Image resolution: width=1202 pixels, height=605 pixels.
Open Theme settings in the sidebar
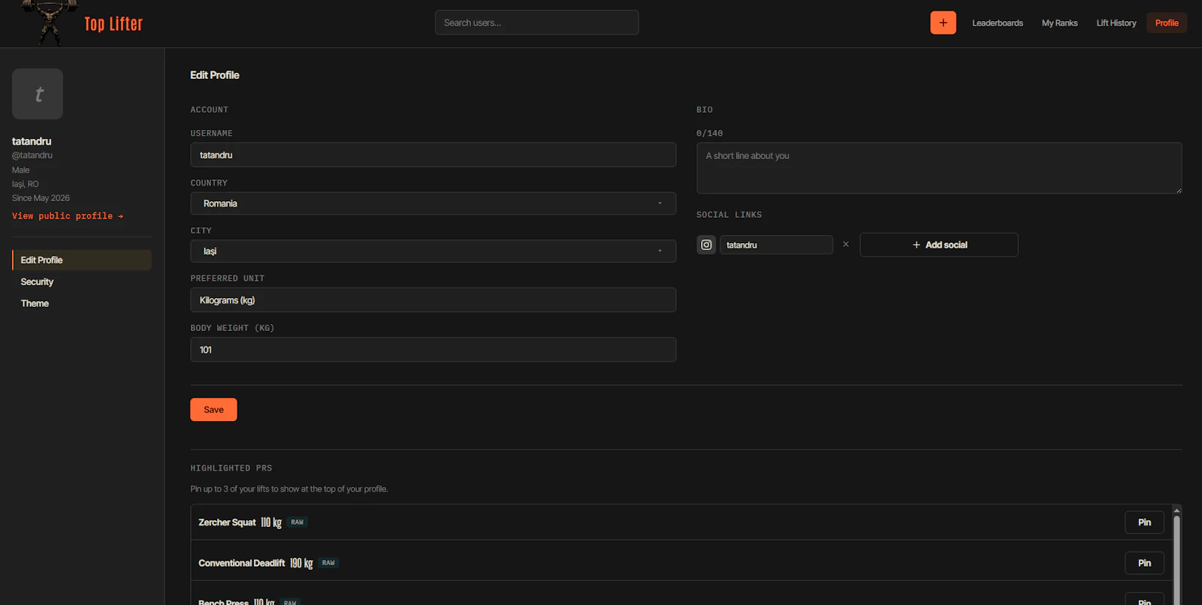coord(35,303)
